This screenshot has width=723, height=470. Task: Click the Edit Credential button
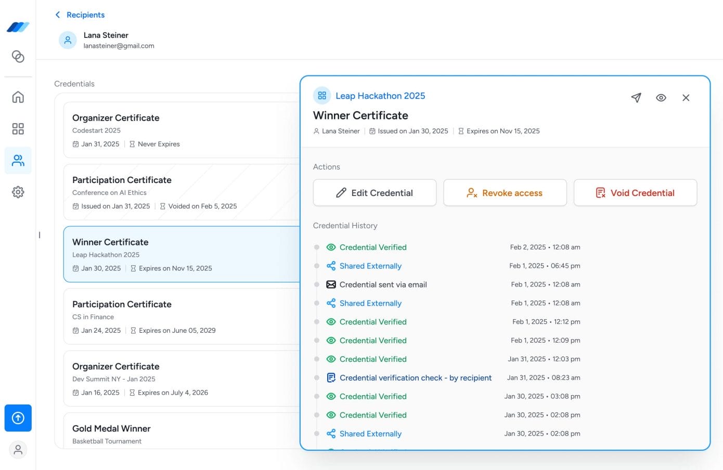point(375,193)
